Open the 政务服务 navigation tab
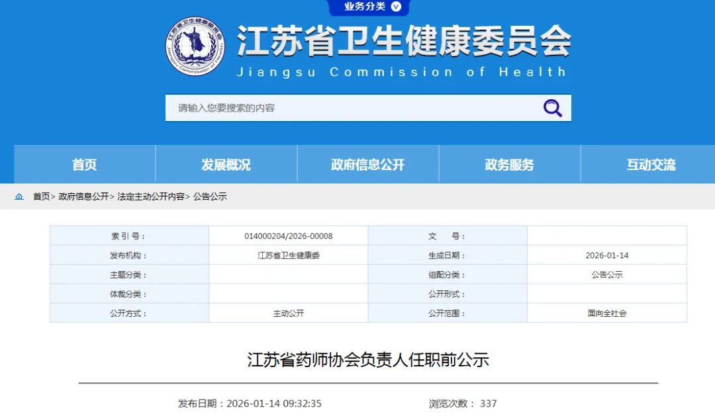715x416 pixels. [x=509, y=164]
